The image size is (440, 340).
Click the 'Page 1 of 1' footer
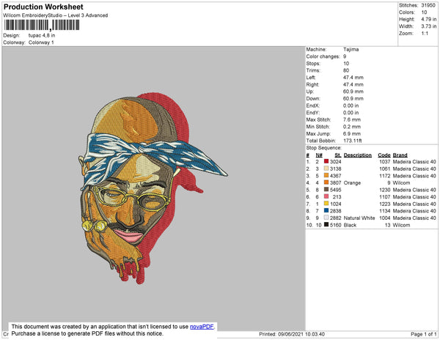pos(424,334)
